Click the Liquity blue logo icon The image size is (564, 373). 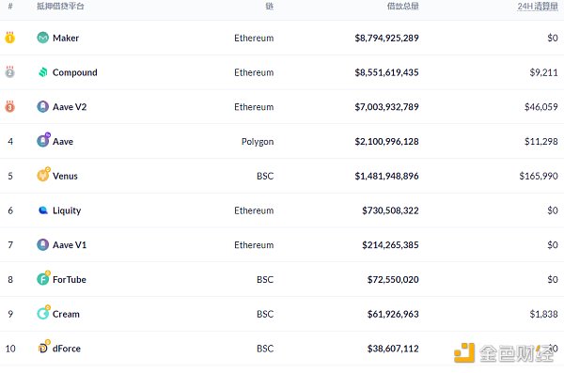pyautogui.click(x=43, y=210)
